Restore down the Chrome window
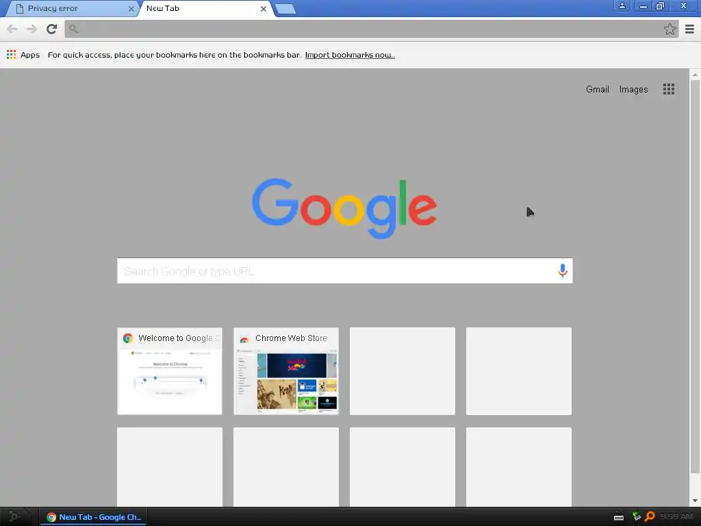 click(x=660, y=5)
